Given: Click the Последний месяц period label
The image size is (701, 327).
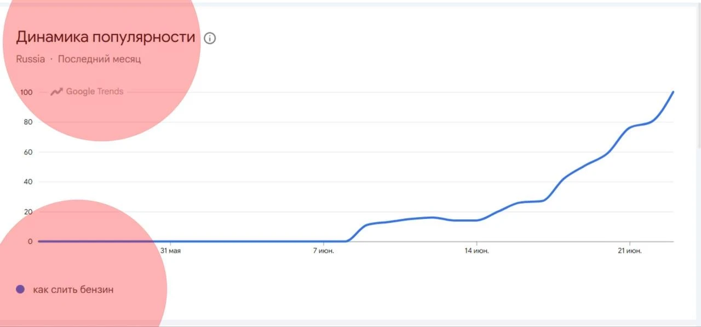Looking at the screenshot, I should click(x=99, y=59).
